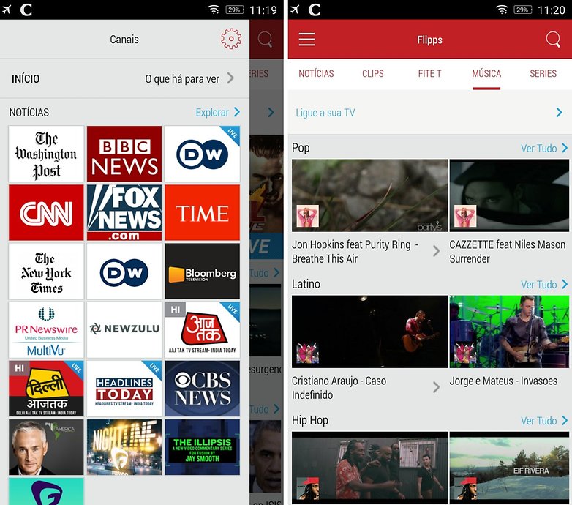Open the Nightline channel tile
The height and width of the screenshot is (505, 572).
tap(124, 447)
